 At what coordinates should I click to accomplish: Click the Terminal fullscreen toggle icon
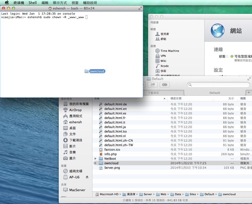tap(140, 8)
